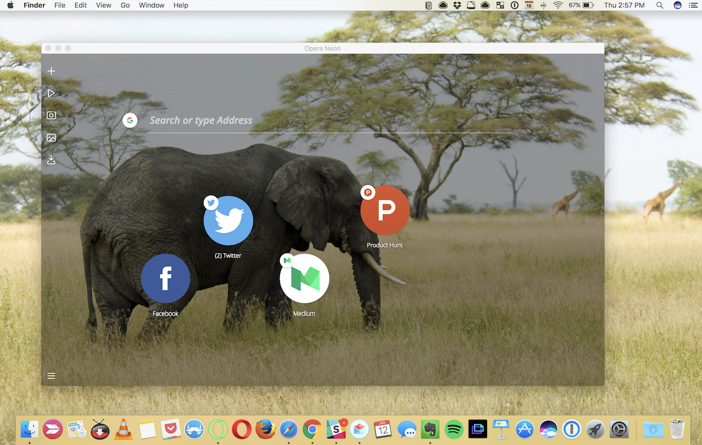
Task: Open Opera Neon green icon in Dock
Action: point(218,429)
